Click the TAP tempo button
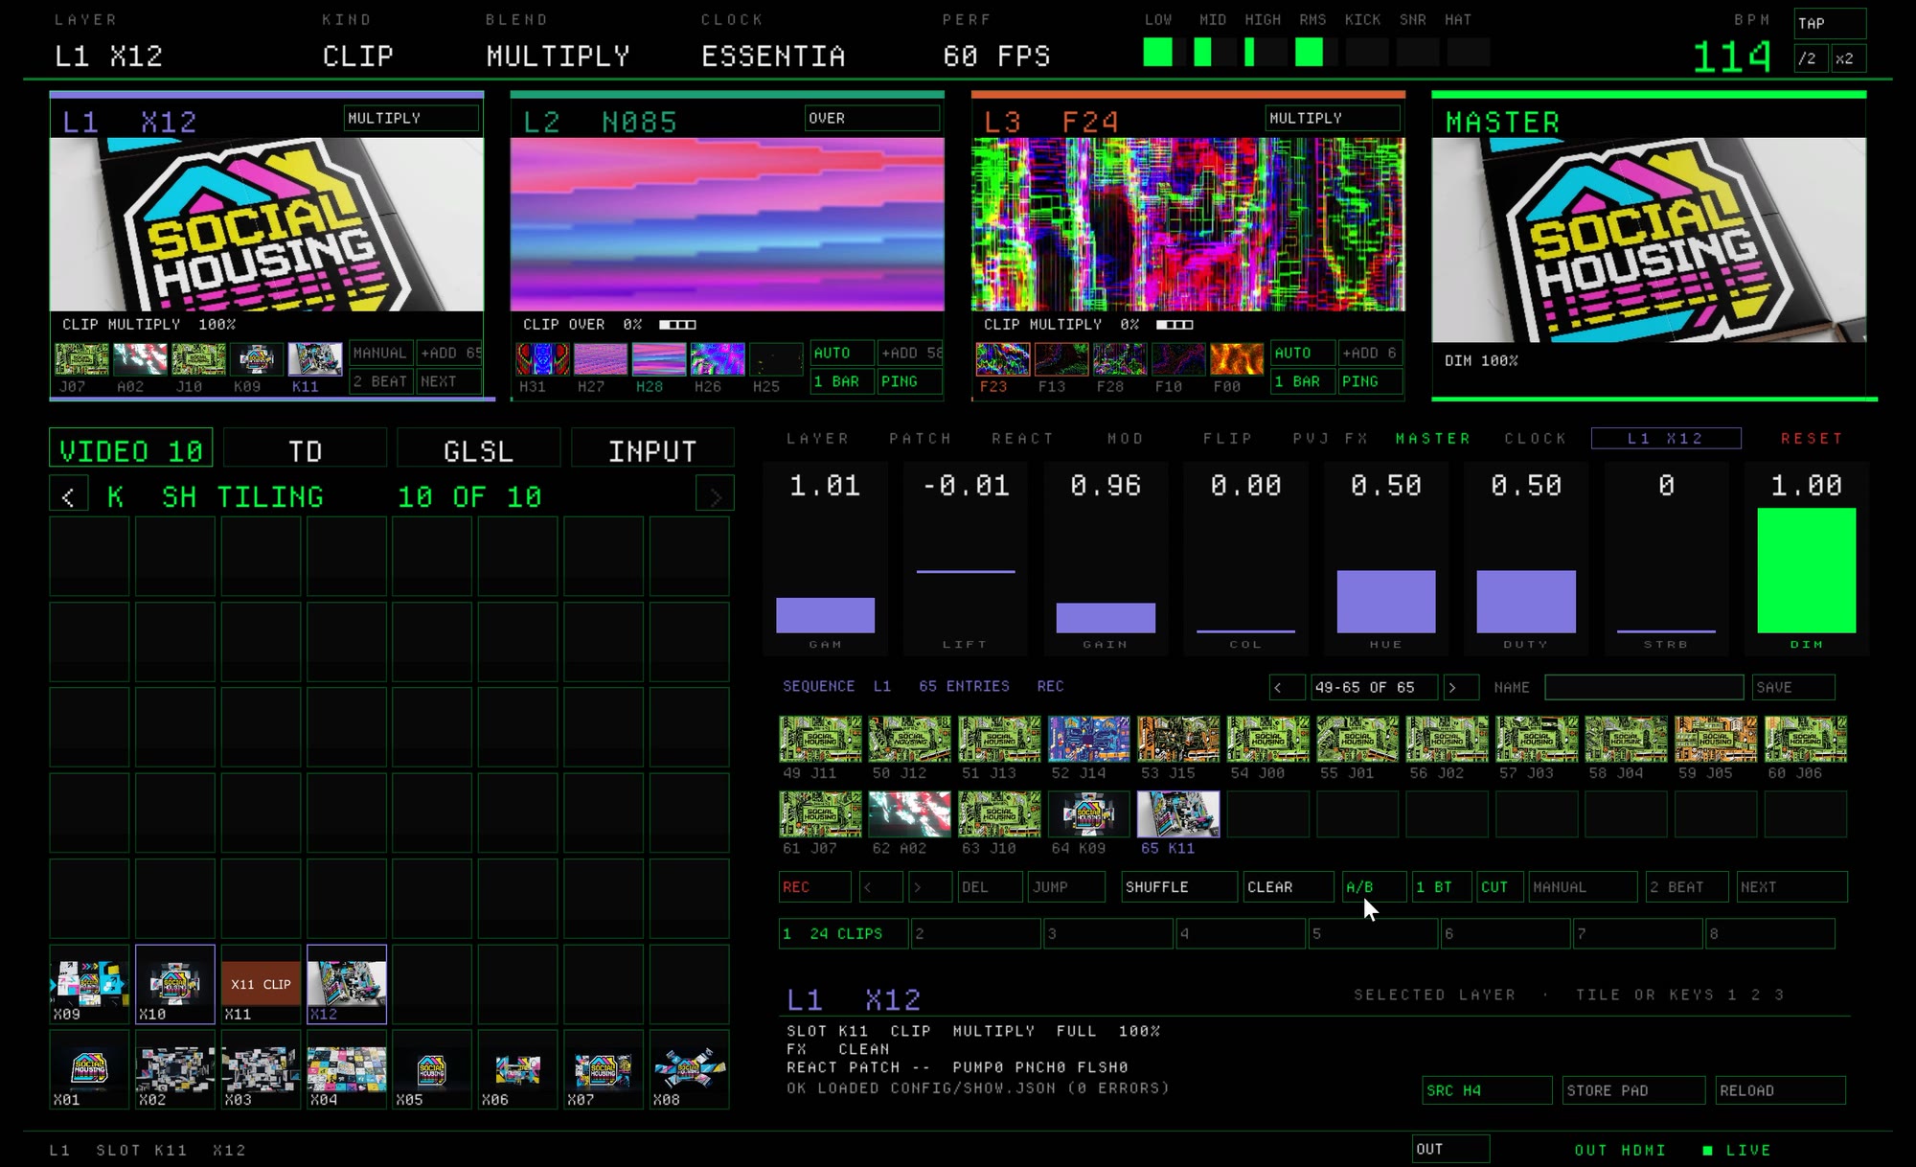This screenshot has width=1916, height=1167. point(1830,23)
